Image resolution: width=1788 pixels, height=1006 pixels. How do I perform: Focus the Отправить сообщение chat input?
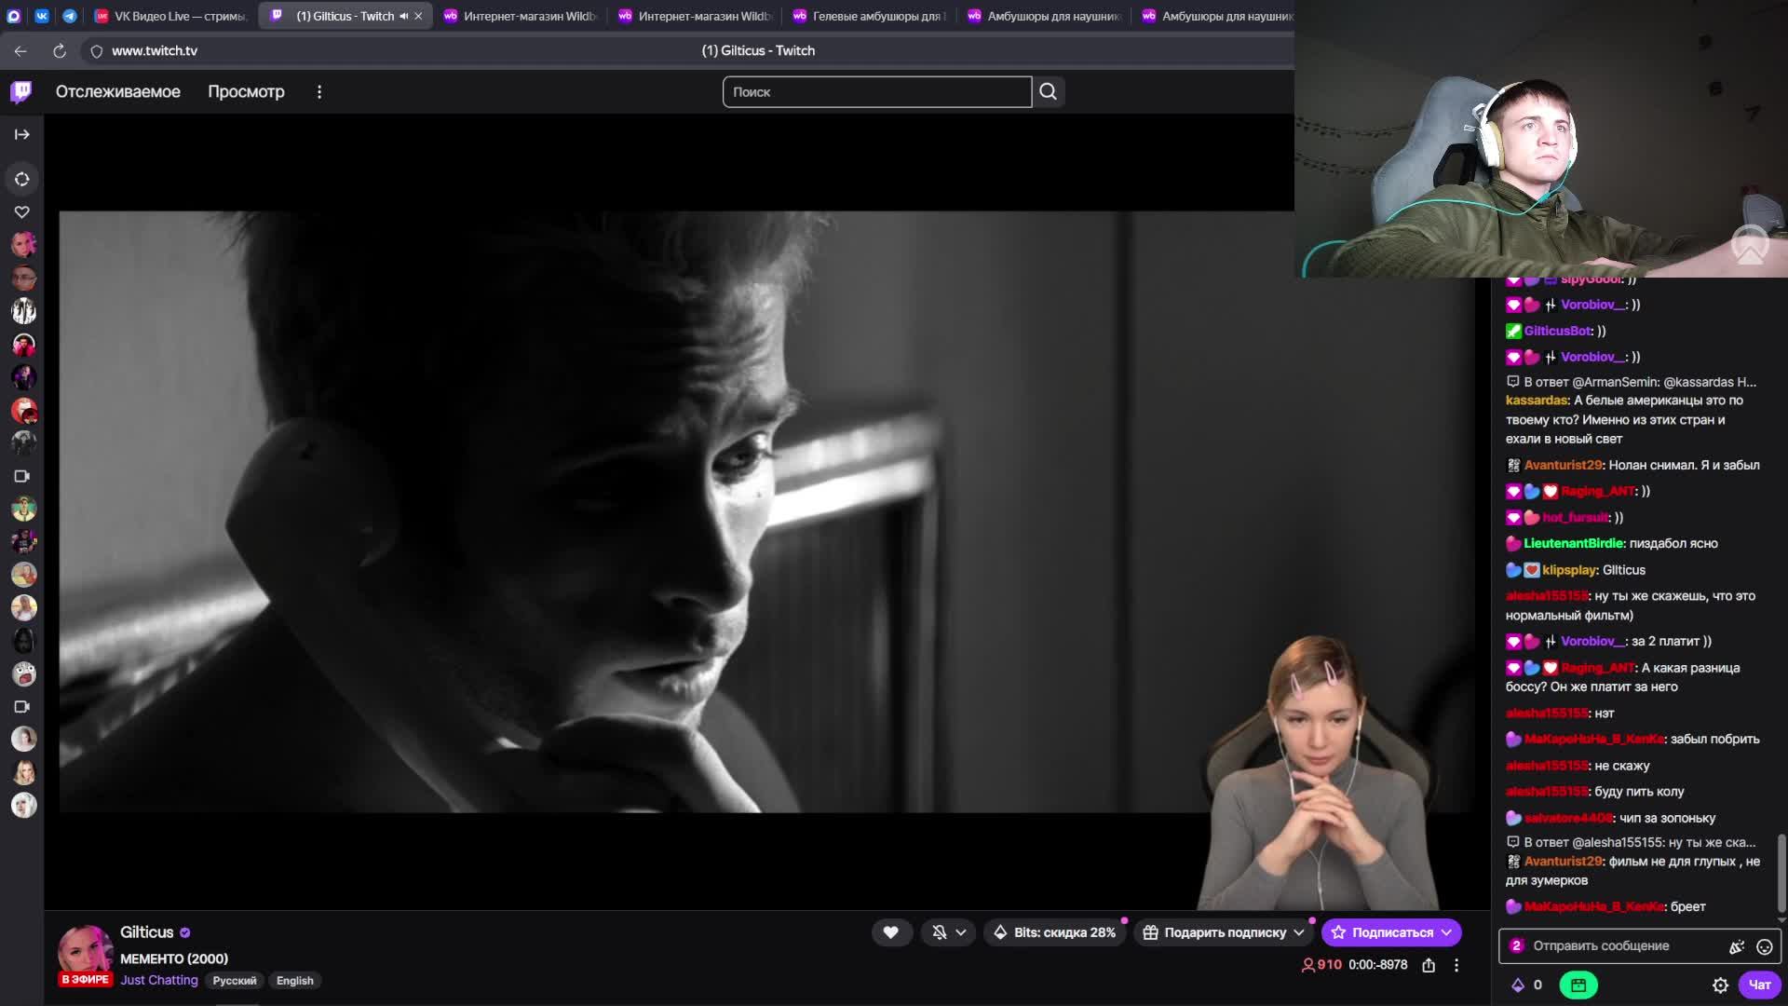(1639, 946)
